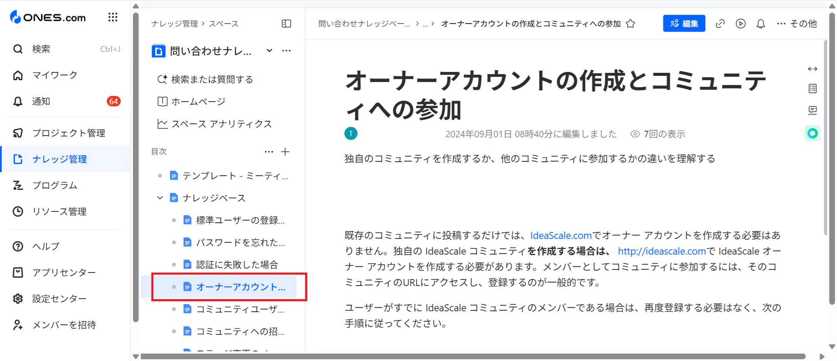This screenshot has height=361, width=837.
Task: Open プログラム module
Action: point(66,185)
